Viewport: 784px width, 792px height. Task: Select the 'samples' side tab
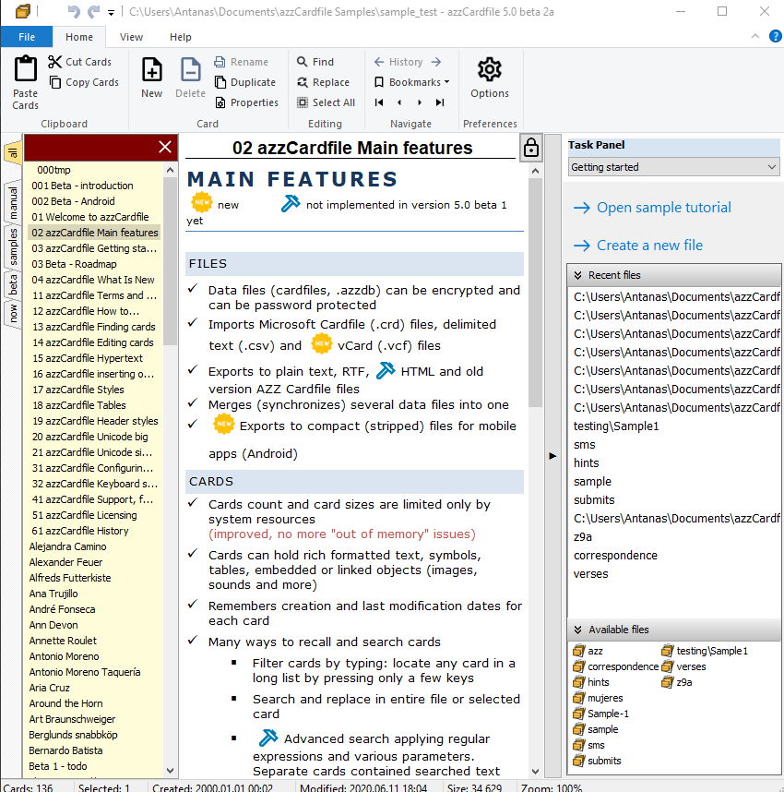click(x=13, y=247)
